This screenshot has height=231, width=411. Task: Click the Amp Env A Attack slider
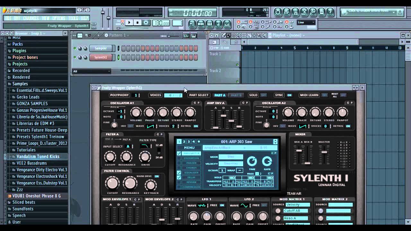click(x=216, y=127)
